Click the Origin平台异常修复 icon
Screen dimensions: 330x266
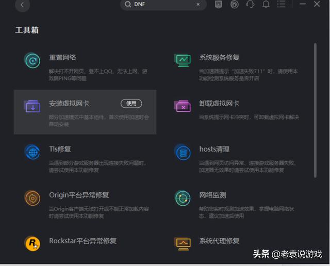(x=32, y=198)
